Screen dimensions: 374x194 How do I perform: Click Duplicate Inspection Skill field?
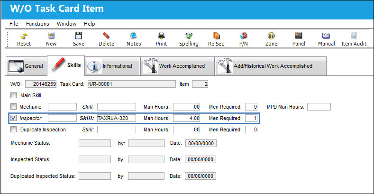click(x=117, y=129)
